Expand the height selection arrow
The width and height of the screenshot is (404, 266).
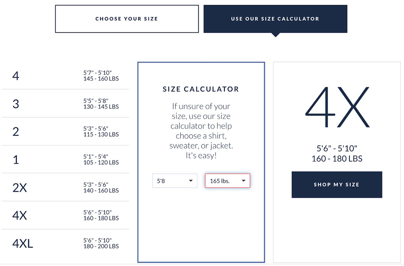pos(191,181)
